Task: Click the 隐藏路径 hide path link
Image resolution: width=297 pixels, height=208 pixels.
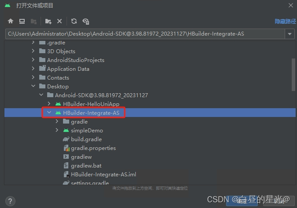Action: click(285, 22)
